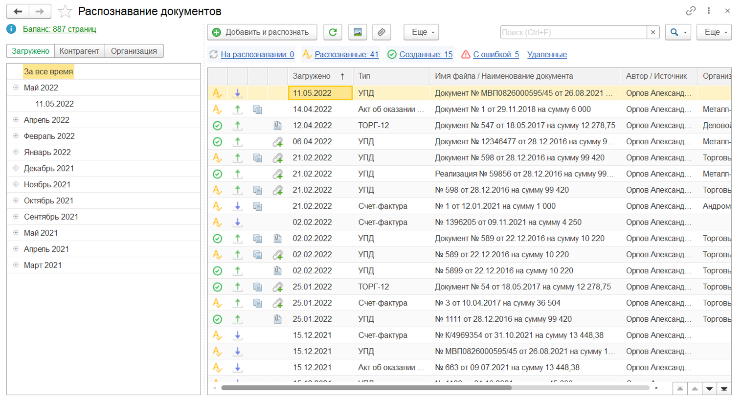Click blue info icon beside balance

tap(11, 29)
